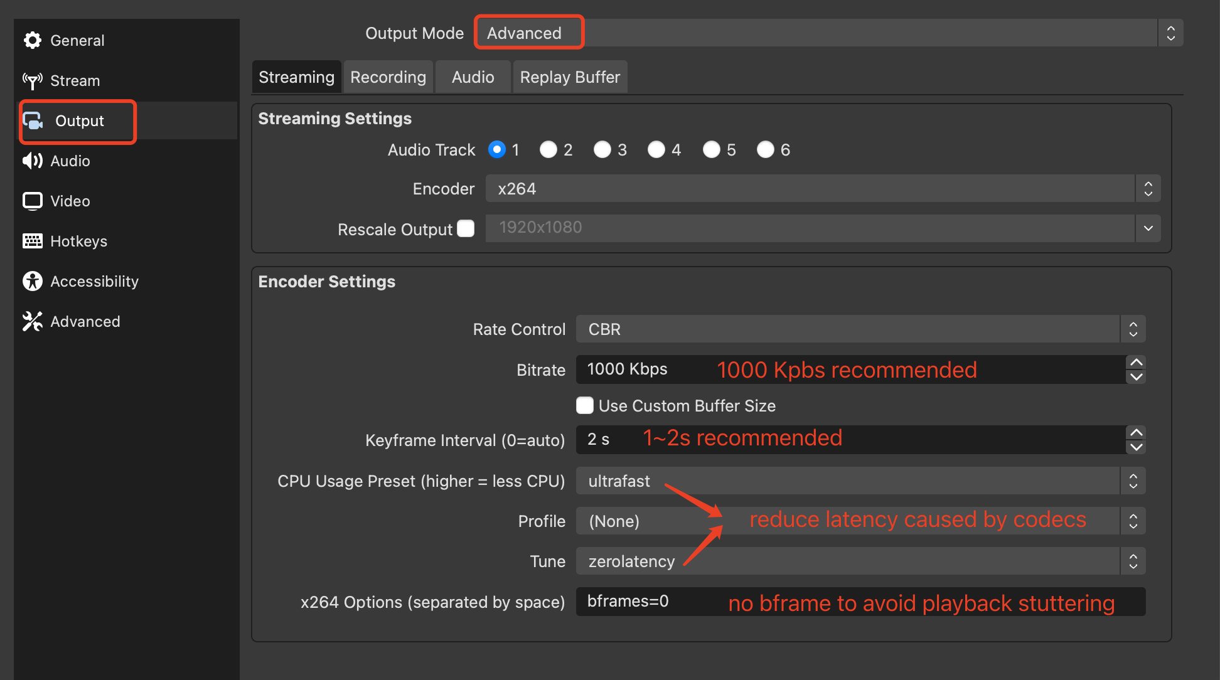
Task: Click the Keyframe Interval 2 s field
Action: [851, 440]
